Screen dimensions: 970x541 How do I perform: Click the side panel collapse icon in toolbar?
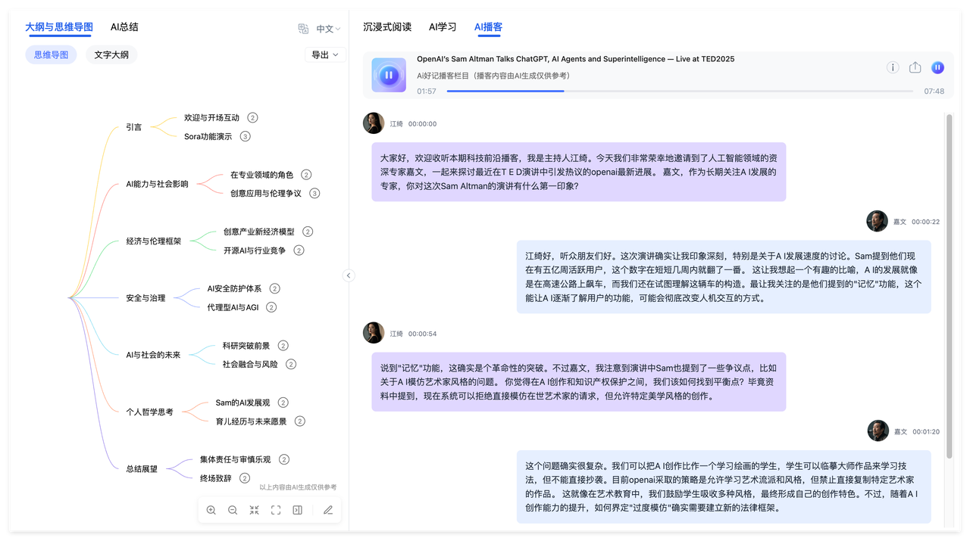[297, 510]
